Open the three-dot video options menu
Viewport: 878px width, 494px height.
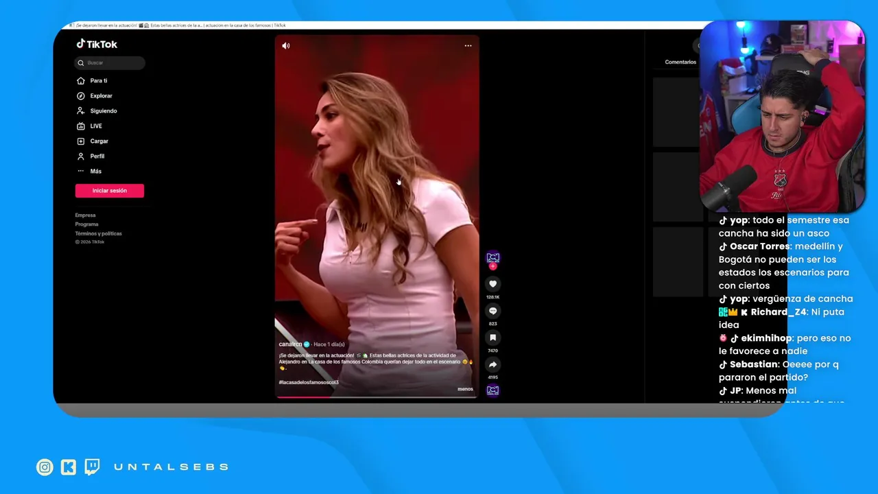coord(468,46)
